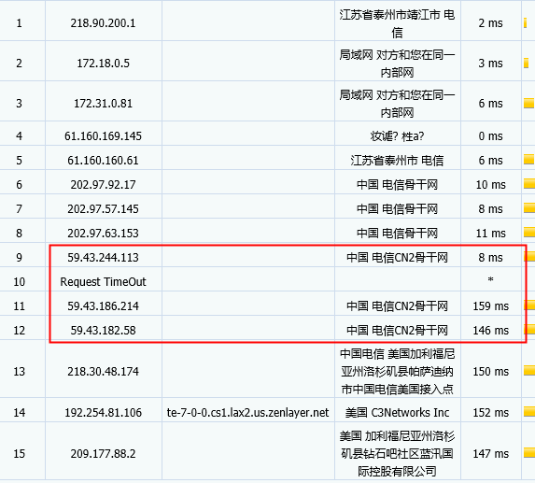Click the yellow latency bar in hop 6
The width and height of the screenshot is (535, 483).
(x=529, y=184)
